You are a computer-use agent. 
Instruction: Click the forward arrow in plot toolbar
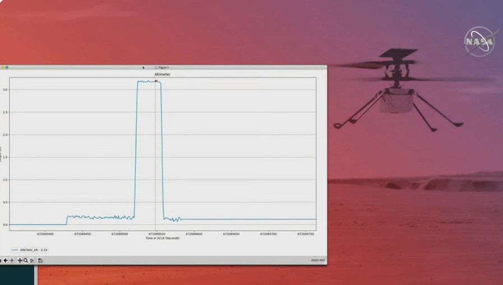tap(12, 260)
